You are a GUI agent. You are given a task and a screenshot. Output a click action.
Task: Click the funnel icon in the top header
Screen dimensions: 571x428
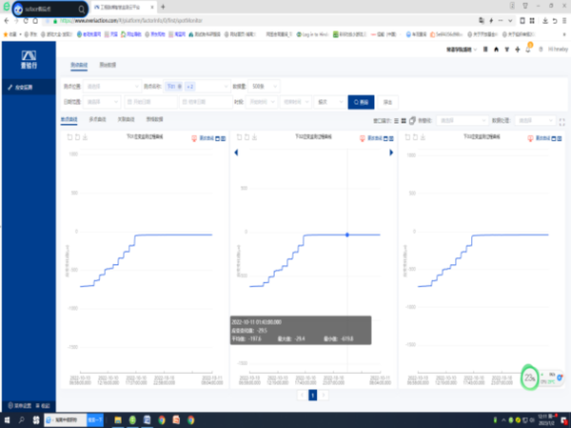point(507,49)
